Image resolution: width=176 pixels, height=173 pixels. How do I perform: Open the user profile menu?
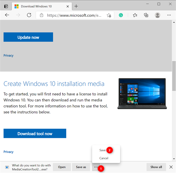(x=158, y=15)
